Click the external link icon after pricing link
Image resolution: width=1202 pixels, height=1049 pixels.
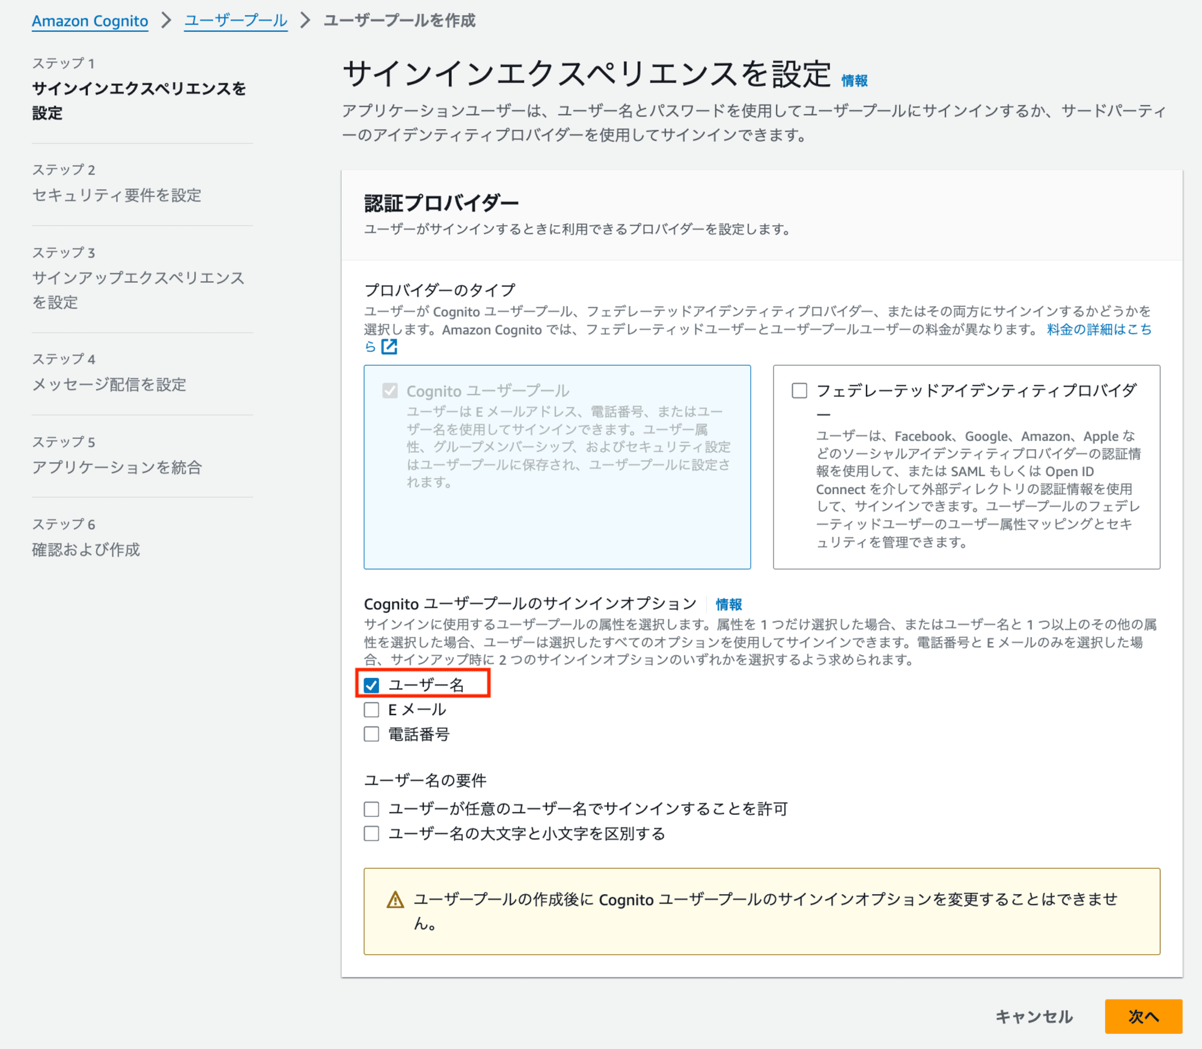point(389,346)
